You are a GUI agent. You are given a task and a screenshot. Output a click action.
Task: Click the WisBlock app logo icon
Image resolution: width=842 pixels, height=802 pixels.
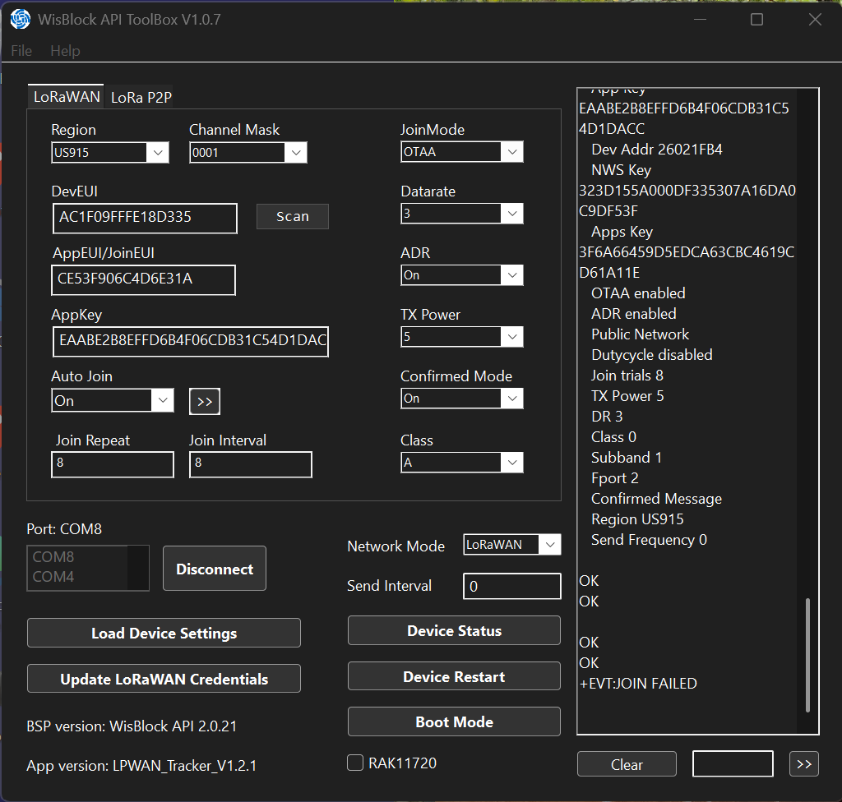coord(21,20)
